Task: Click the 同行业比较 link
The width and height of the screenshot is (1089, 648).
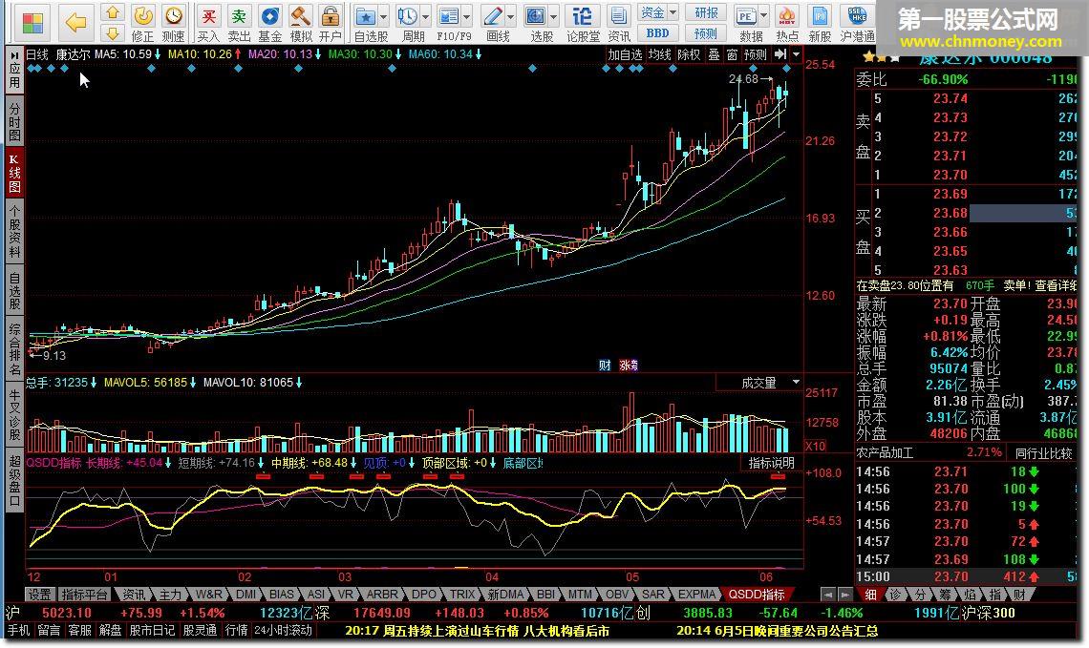Action: 1043,453
